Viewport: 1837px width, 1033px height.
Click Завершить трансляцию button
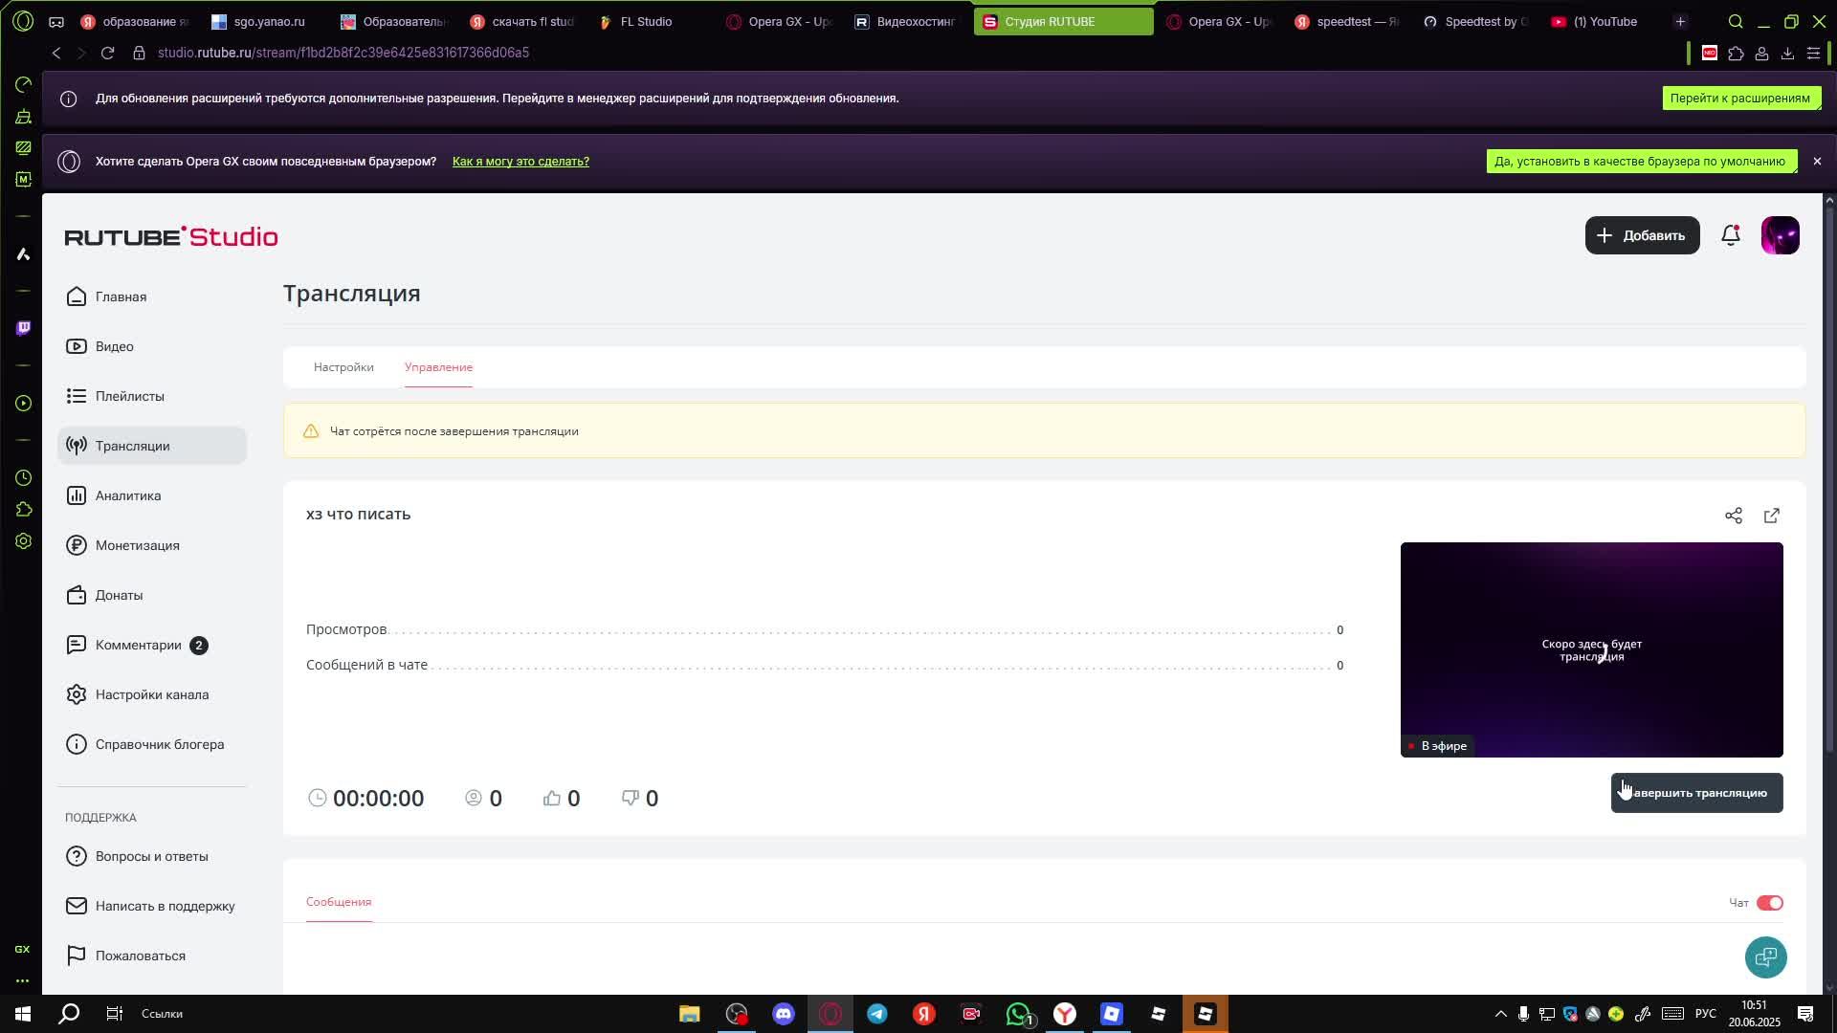point(1696,793)
